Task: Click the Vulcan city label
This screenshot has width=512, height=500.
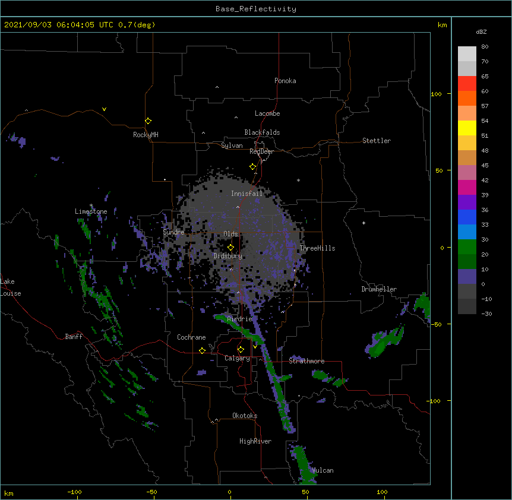Action: click(323, 470)
